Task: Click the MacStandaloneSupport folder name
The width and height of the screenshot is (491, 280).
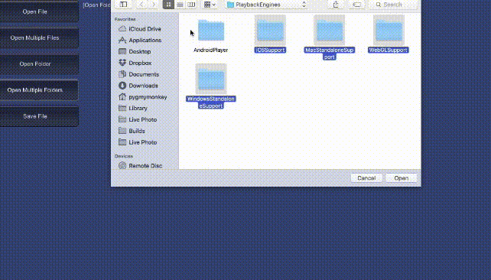Action: [x=330, y=54]
